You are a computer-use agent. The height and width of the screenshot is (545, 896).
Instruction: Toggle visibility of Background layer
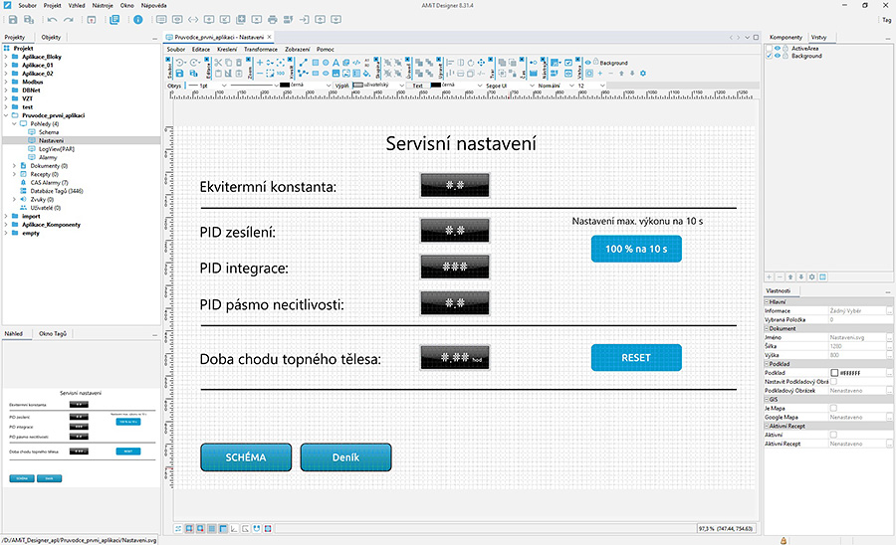coord(778,56)
